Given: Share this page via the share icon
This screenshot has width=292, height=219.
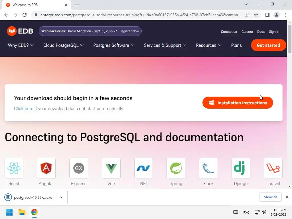Looking at the screenshot, I should pyautogui.click(x=247, y=15).
